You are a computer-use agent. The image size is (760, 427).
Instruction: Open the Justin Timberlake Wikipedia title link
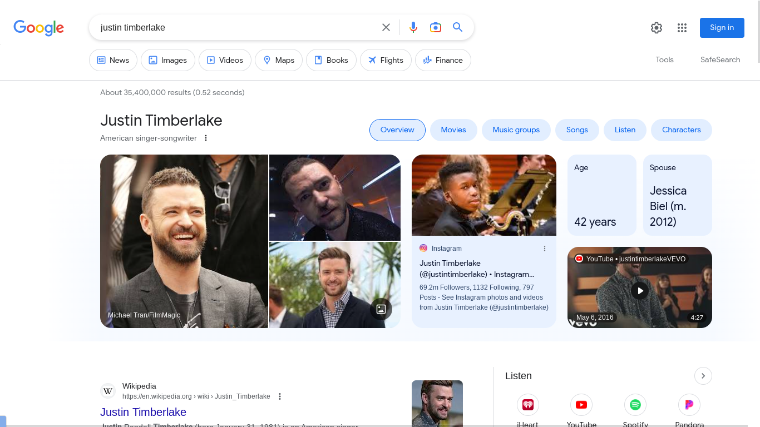[x=143, y=412]
